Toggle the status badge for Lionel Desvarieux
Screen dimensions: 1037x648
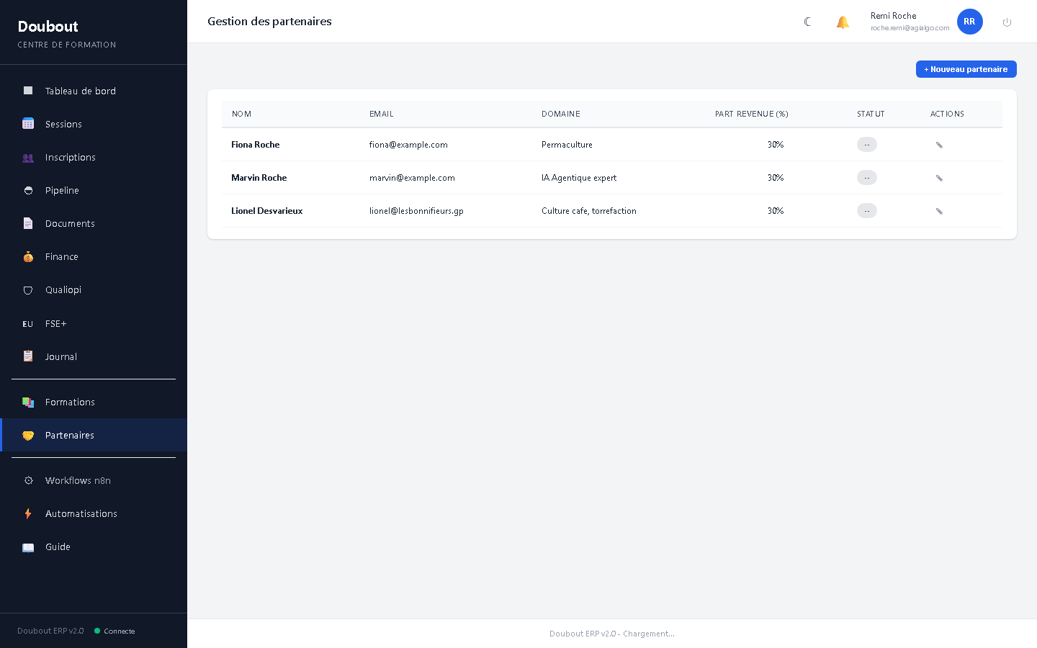[x=866, y=211]
